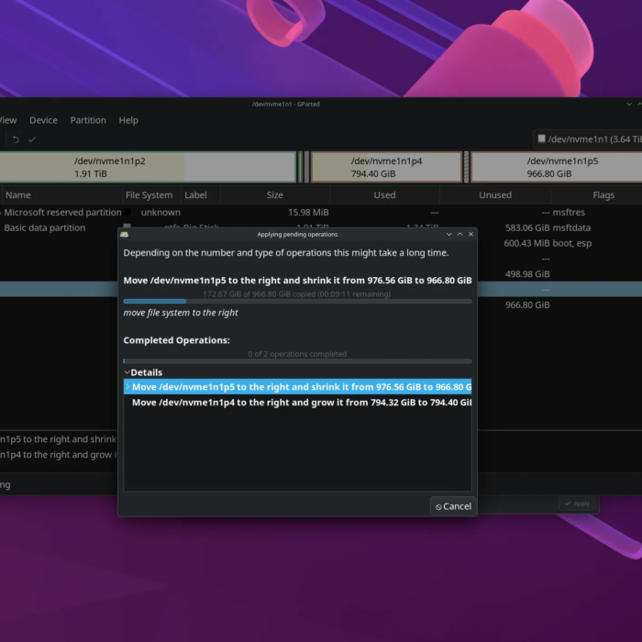Click the dialog's maximize chevron icon

coord(459,235)
